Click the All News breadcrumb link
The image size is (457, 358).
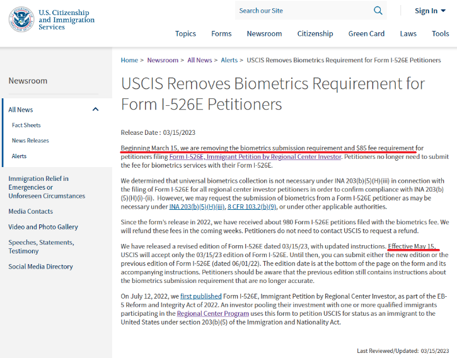point(200,60)
